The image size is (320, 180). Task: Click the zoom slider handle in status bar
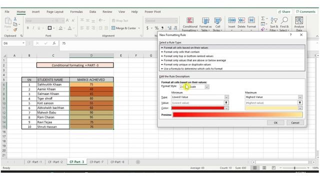pos(294,168)
